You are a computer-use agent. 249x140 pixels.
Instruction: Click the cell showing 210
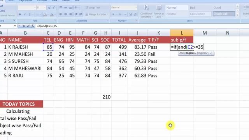[106, 97]
